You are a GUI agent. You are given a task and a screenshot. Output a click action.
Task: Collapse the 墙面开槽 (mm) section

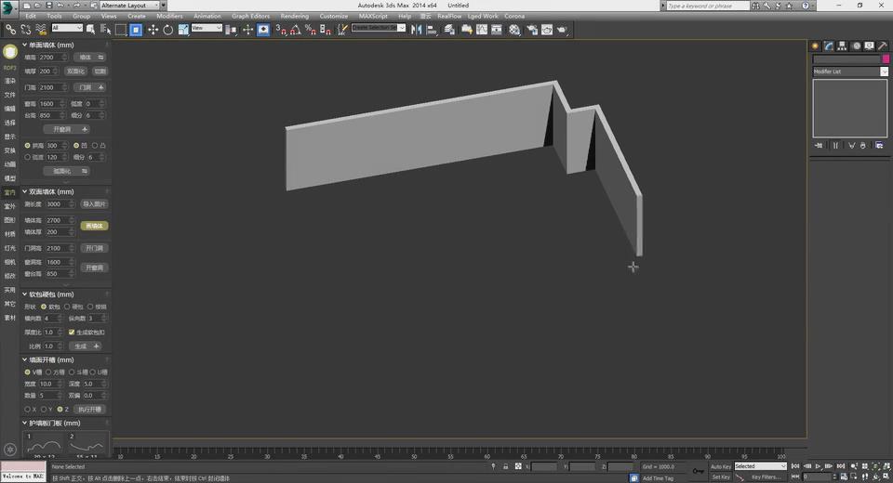(x=24, y=359)
